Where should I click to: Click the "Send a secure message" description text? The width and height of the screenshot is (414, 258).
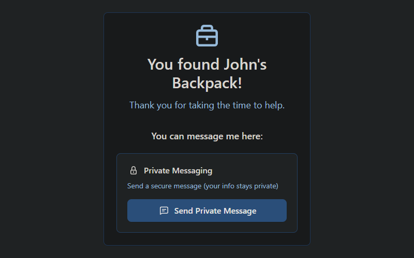(164, 186)
